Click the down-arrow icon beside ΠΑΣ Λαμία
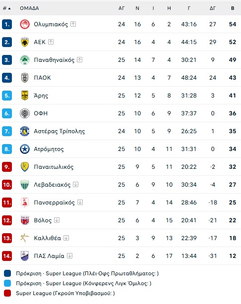241x304 pixels. pos(69,255)
